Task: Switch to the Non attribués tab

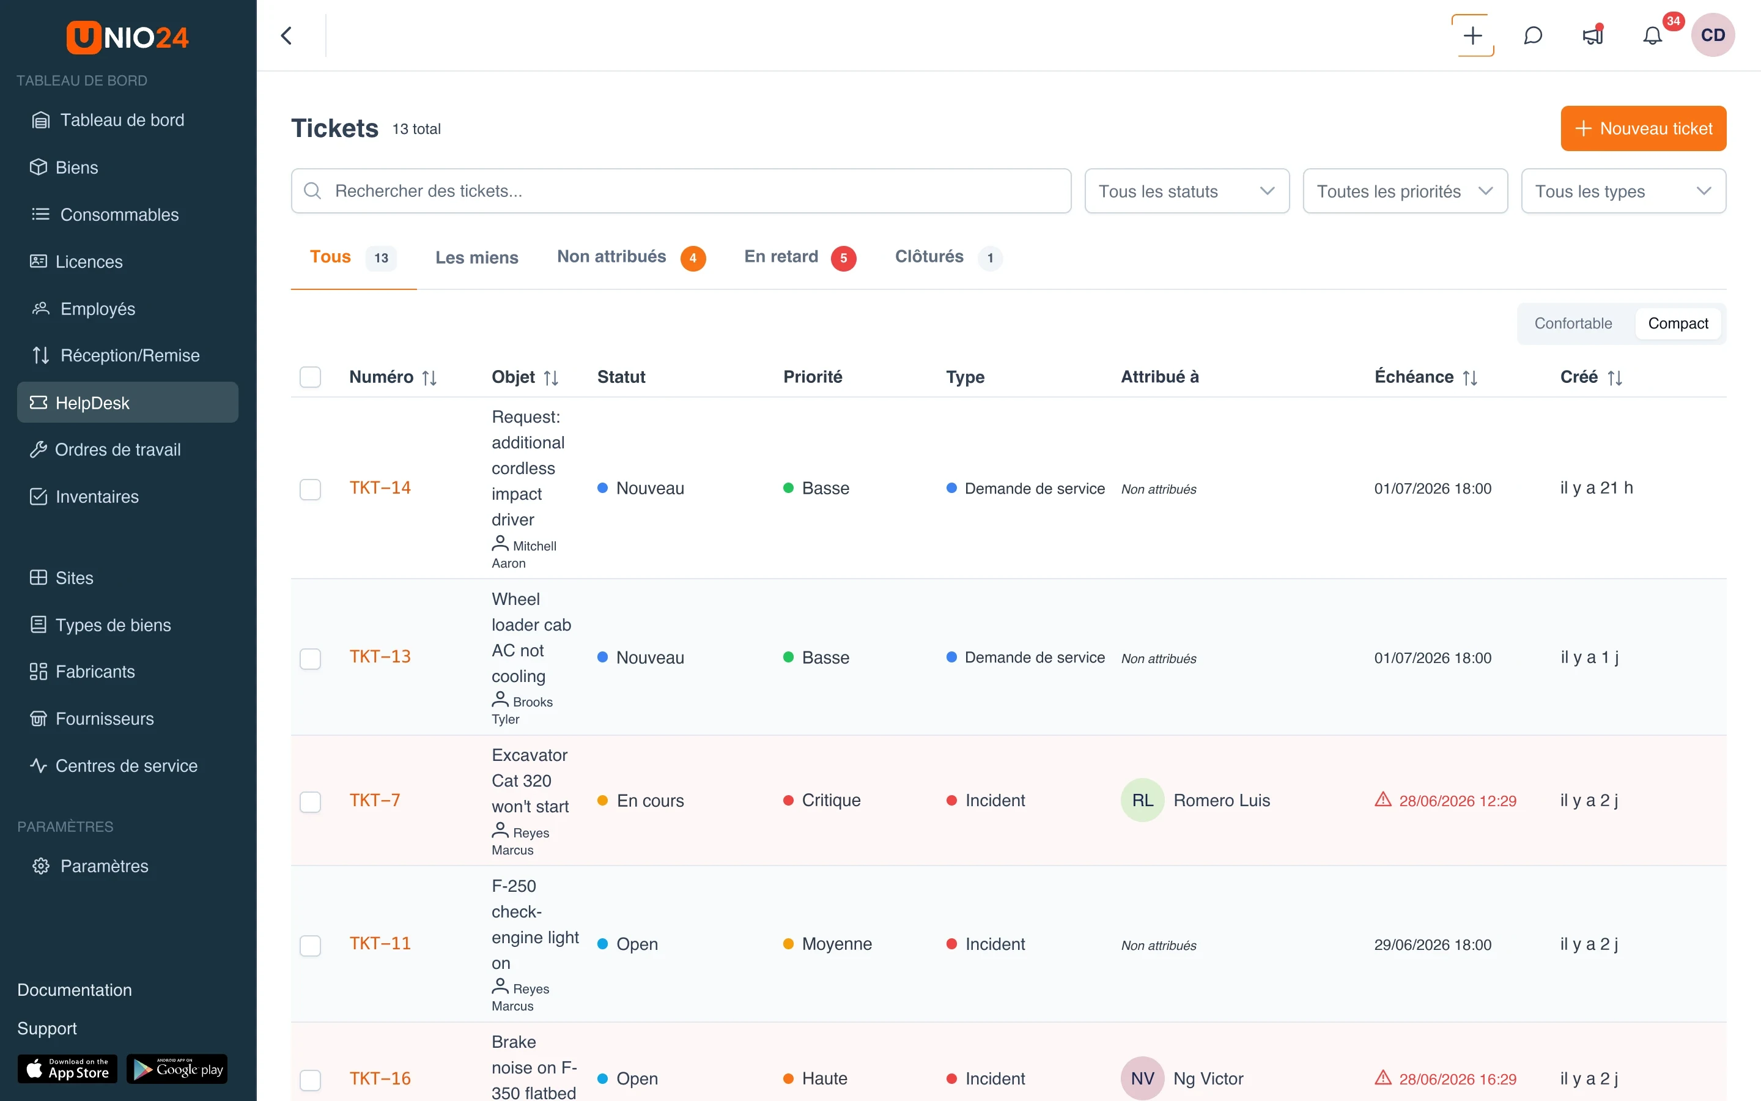Action: [631, 257]
